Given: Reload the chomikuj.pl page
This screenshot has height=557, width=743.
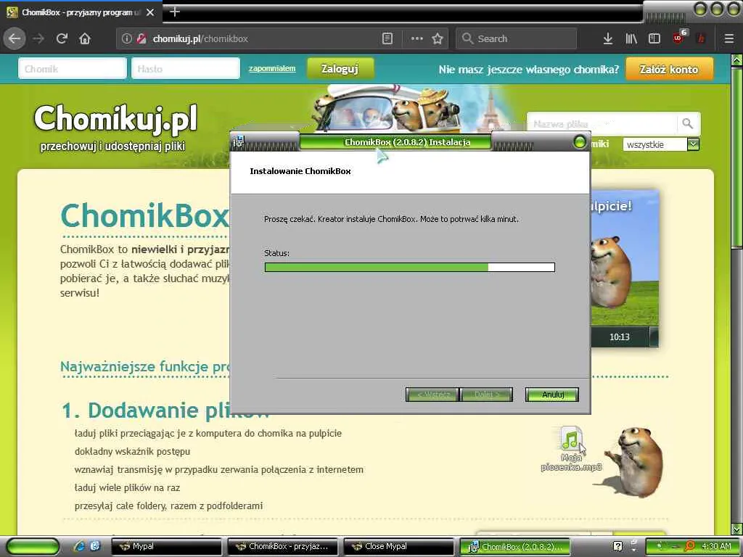Looking at the screenshot, I should [x=62, y=38].
